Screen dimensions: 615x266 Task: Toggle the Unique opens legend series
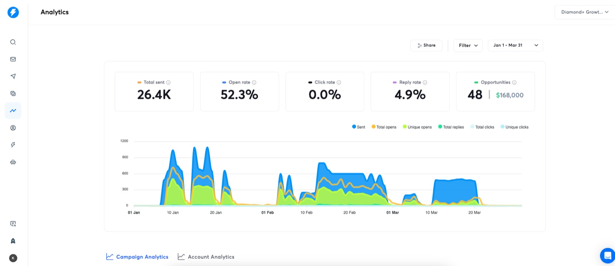pyautogui.click(x=417, y=127)
